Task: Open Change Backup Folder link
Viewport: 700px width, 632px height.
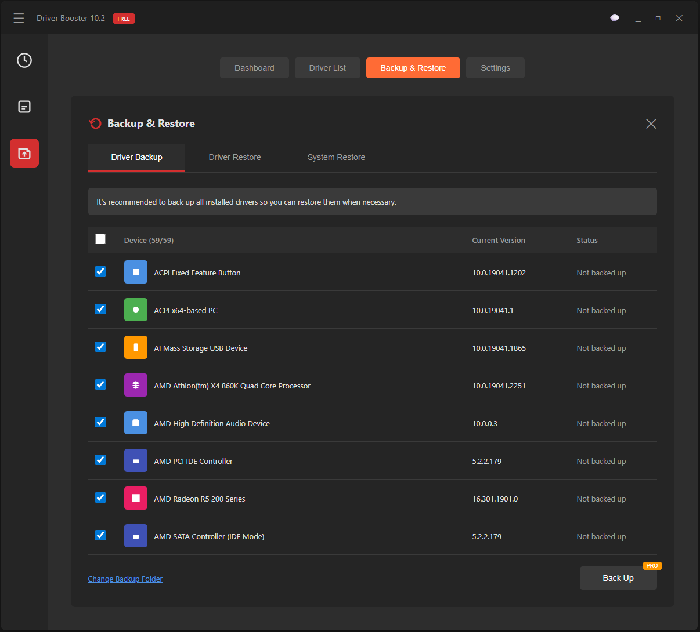Action: 125,578
